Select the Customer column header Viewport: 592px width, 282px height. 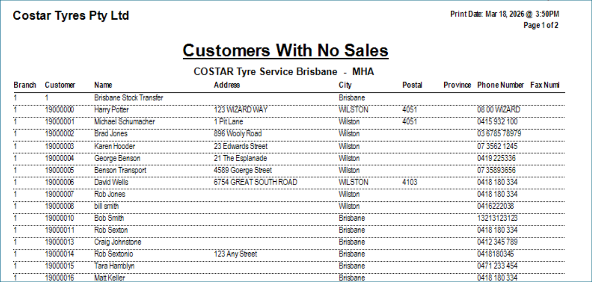[x=60, y=85]
